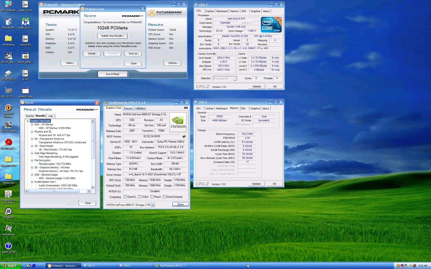
Task: Click Close button in Result window
Action: coord(88,203)
